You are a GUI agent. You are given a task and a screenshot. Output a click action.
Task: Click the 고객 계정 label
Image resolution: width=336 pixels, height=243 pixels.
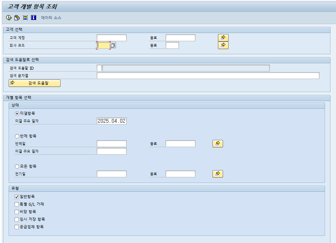coord(17,38)
